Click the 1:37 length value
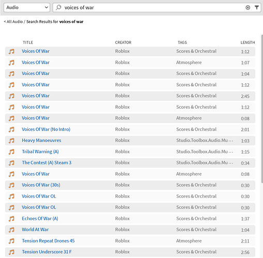Image resolution: width=263 pixels, height=258 pixels. click(x=245, y=219)
